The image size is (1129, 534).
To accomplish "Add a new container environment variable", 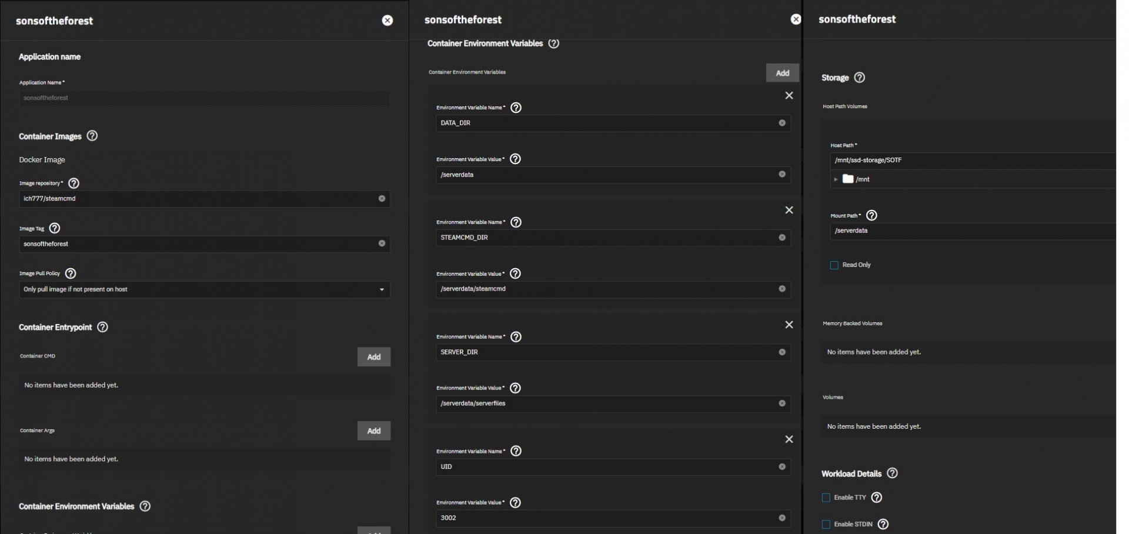I will [782, 73].
